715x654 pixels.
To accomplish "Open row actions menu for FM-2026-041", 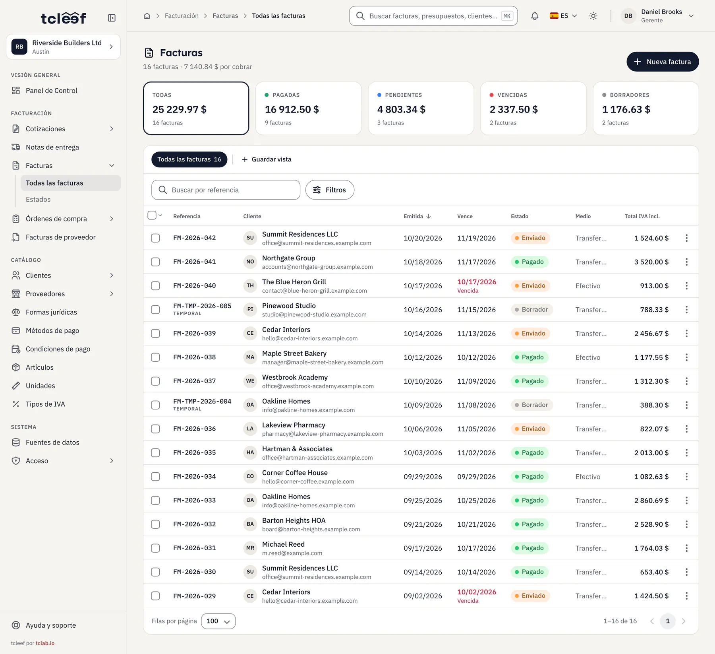I will pyautogui.click(x=686, y=262).
